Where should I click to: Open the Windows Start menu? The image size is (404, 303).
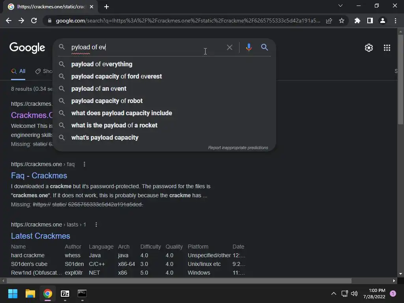click(x=13, y=294)
